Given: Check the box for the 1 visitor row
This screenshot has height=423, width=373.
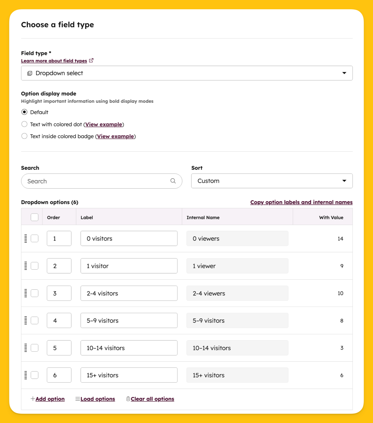Looking at the screenshot, I should point(35,266).
